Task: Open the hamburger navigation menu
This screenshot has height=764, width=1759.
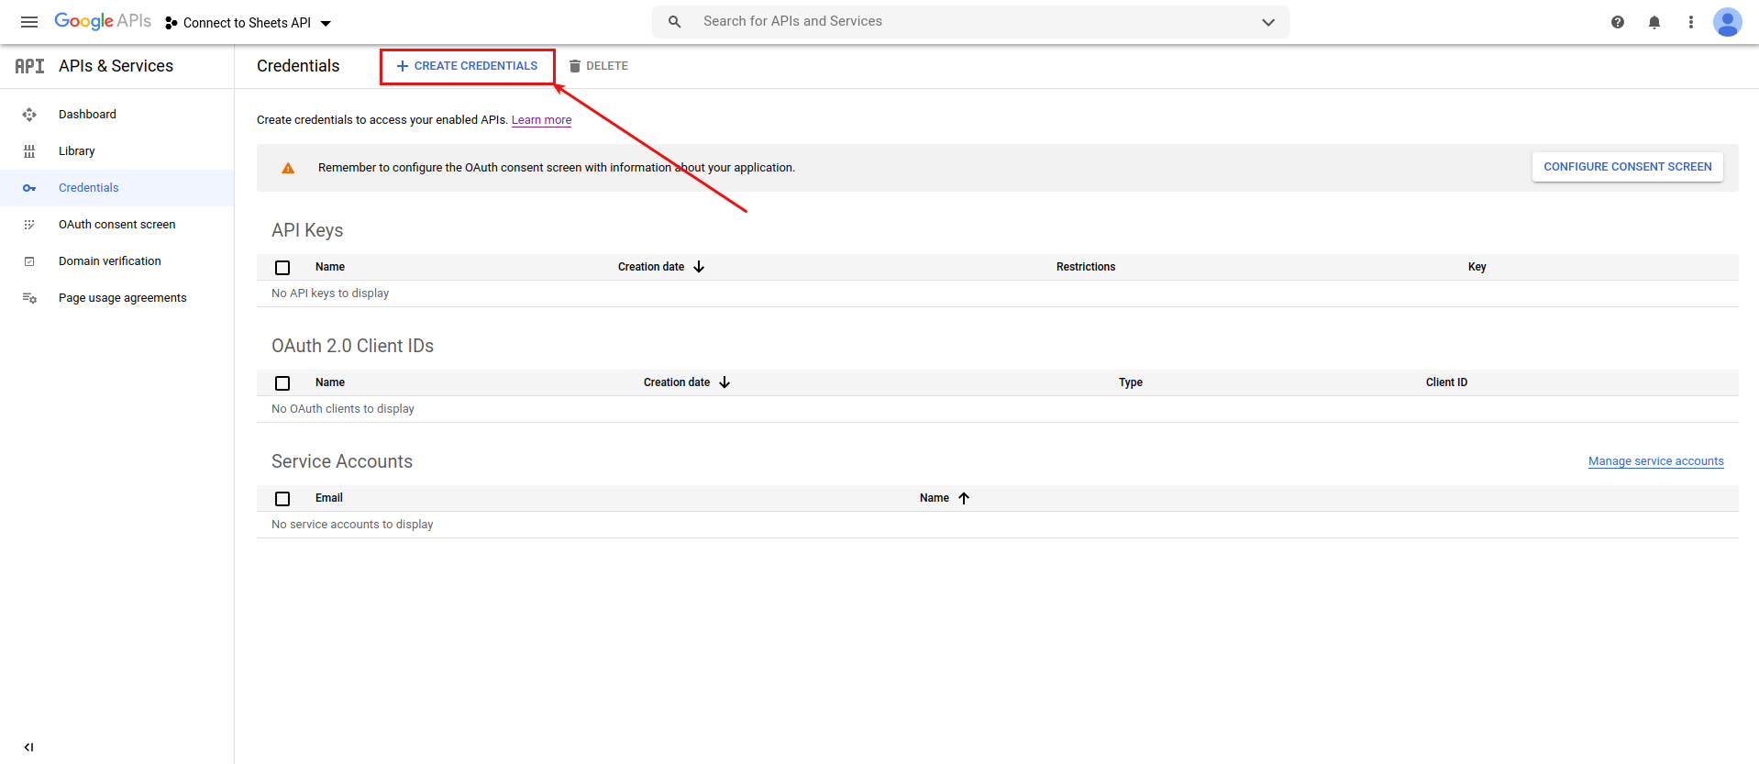Action: coord(29,22)
